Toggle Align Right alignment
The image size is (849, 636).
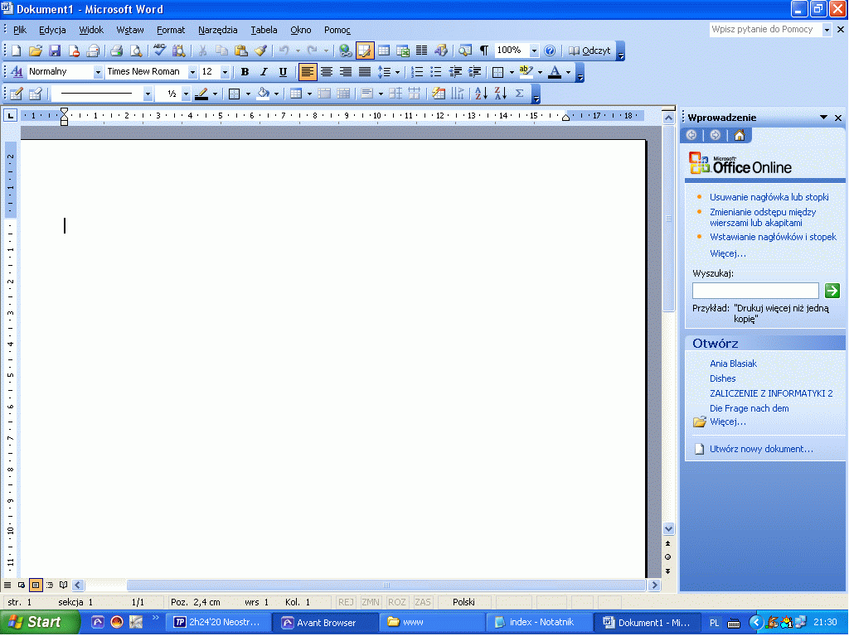[x=346, y=72]
